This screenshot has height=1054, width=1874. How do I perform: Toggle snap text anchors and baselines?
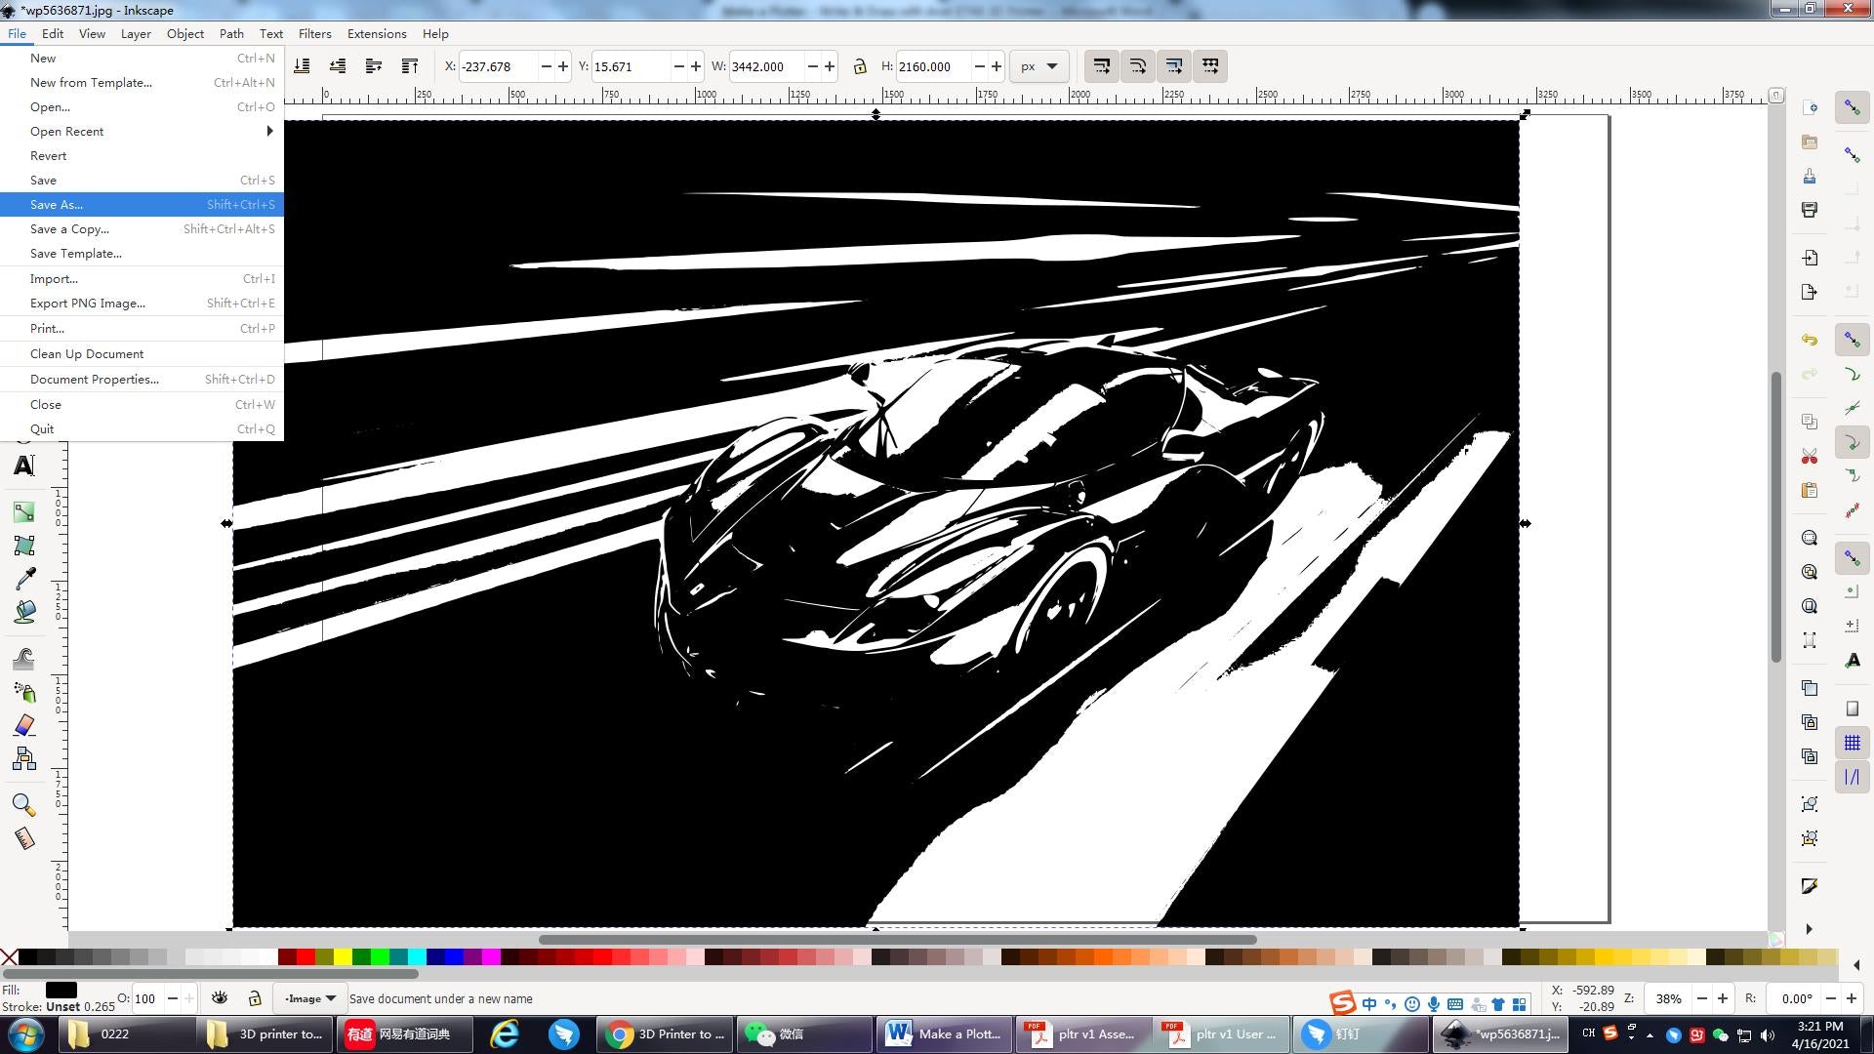[1852, 661]
